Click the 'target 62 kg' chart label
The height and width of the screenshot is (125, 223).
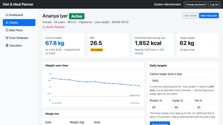(x=134, y=95)
